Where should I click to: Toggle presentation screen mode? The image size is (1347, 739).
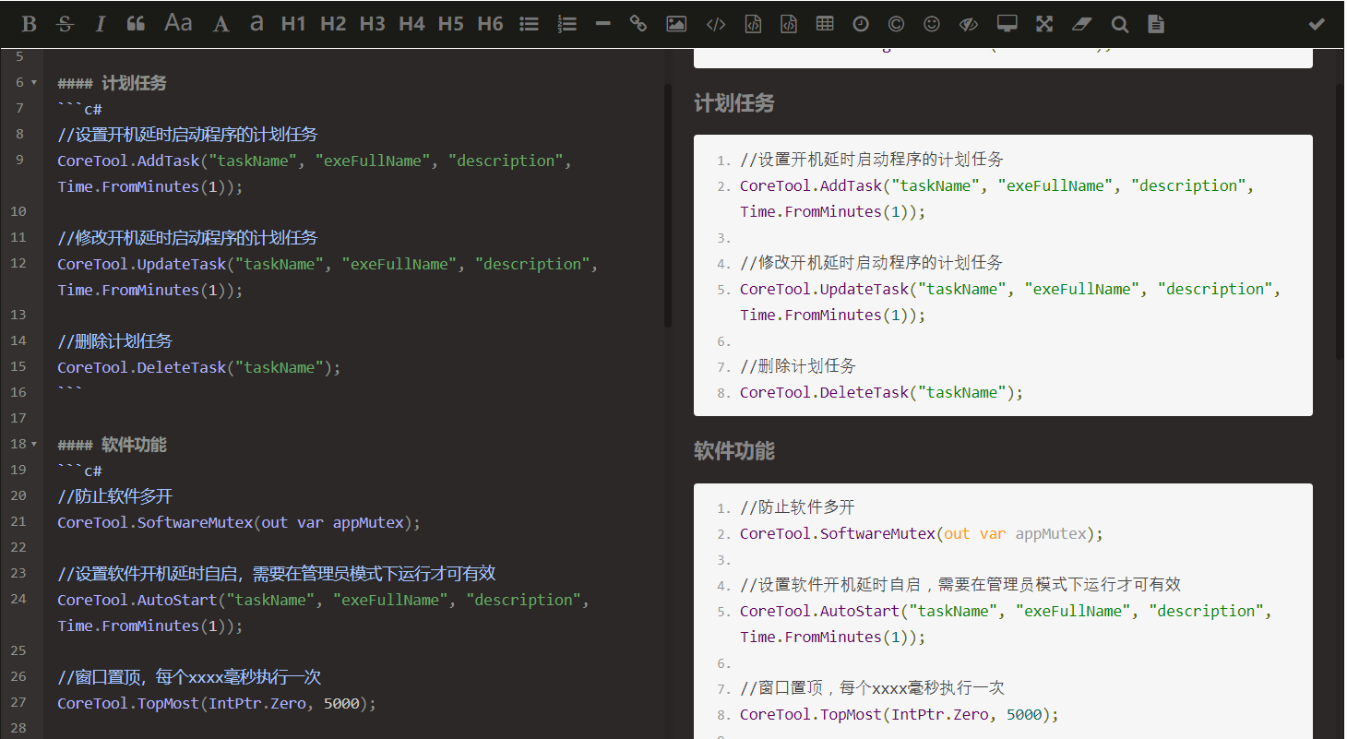(x=1007, y=23)
